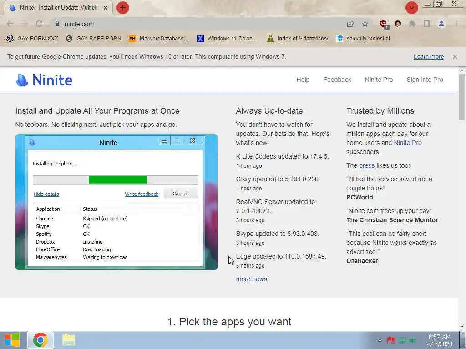Click the page scrollbar down arrow
466x349 pixels.
[462, 327]
